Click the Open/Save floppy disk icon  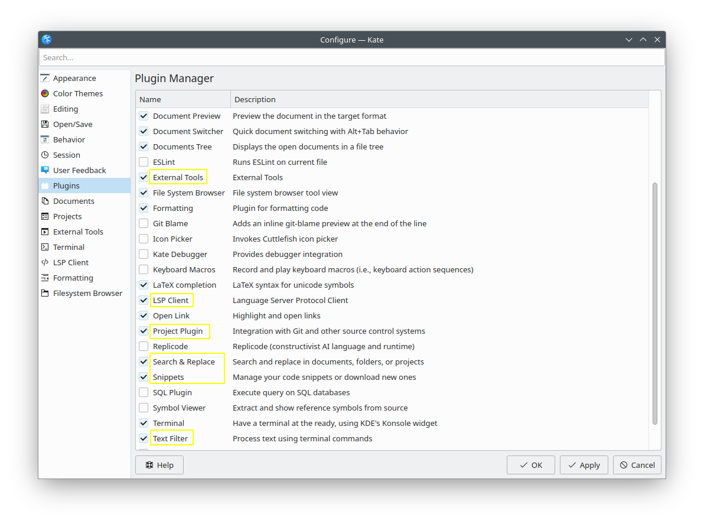45,124
